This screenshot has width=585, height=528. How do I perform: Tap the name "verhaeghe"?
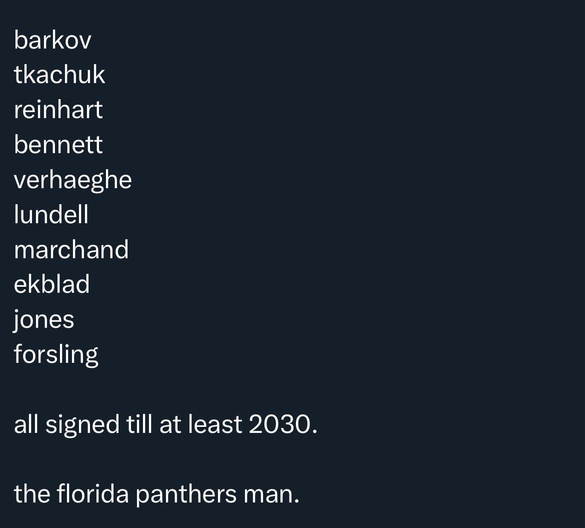coord(72,180)
